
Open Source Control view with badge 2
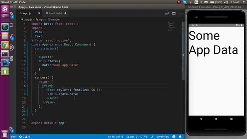point(12,37)
